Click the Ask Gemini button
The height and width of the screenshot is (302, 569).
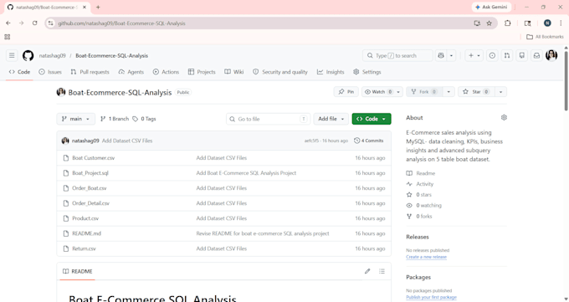pyautogui.click(x=491, y=7)
